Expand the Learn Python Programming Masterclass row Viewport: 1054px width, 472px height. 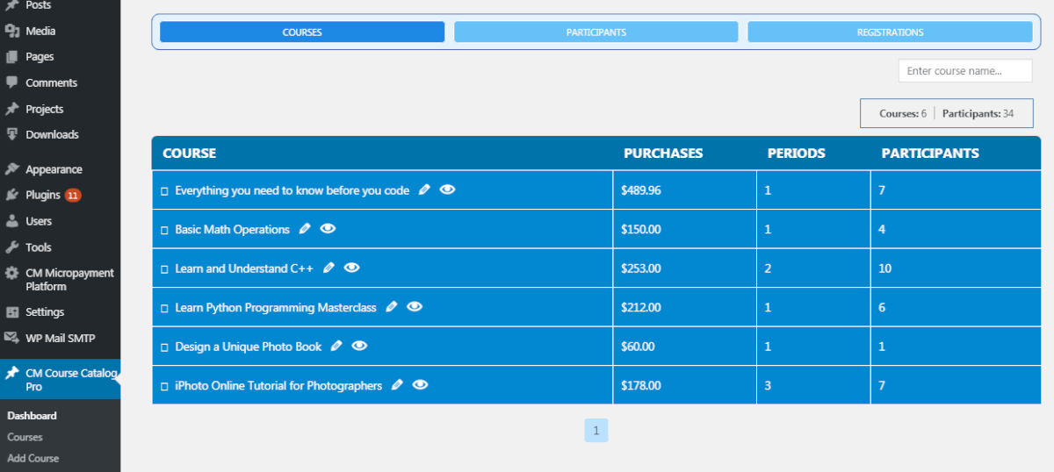pos(164,308)
